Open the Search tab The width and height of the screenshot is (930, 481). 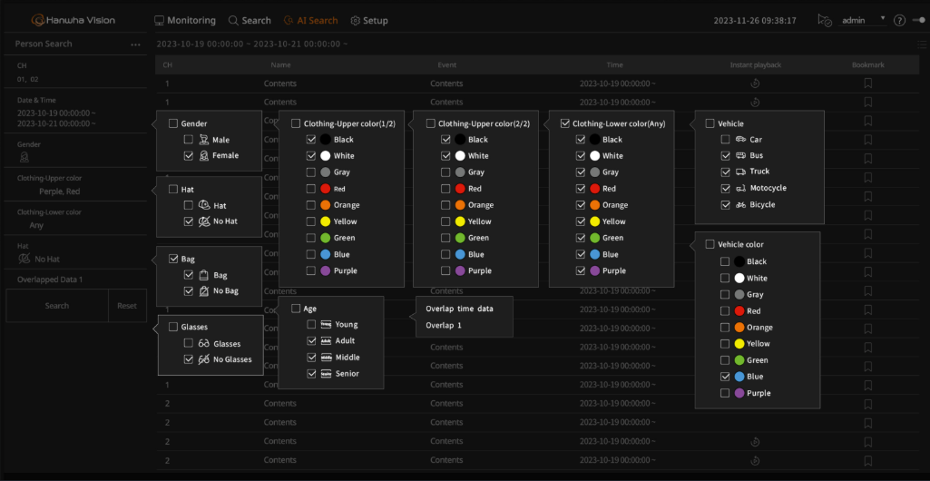click(250, 20)
